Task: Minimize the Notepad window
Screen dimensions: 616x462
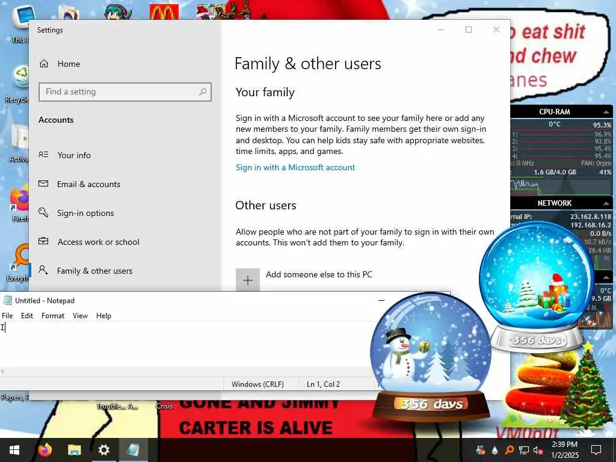Action: 381,301
